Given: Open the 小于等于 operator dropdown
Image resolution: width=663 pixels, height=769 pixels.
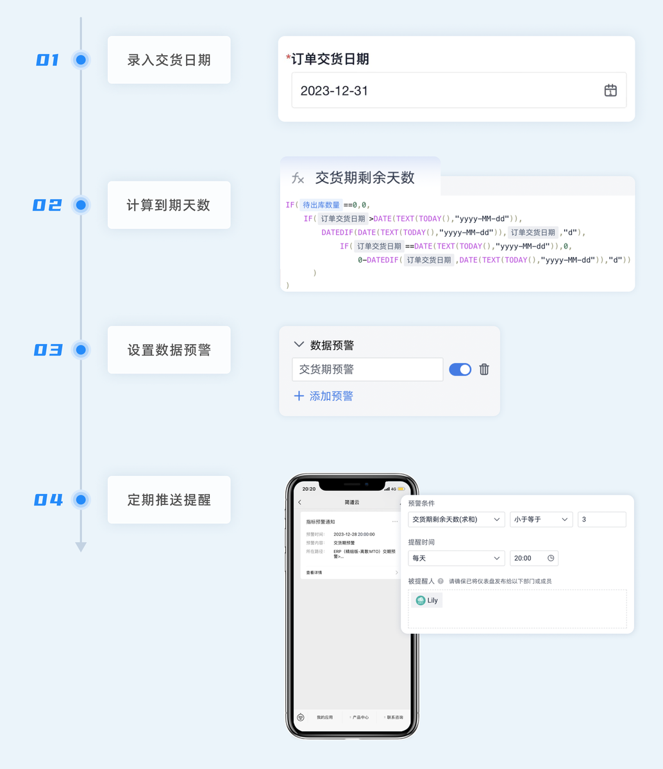Looking at the screenshot, I should coord(541,520).
